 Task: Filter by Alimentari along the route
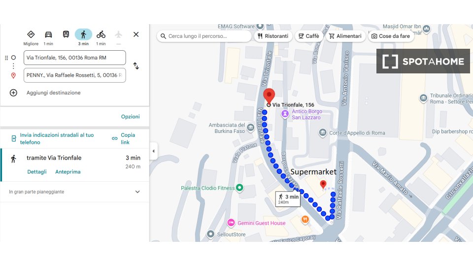[x=345, y=36]
